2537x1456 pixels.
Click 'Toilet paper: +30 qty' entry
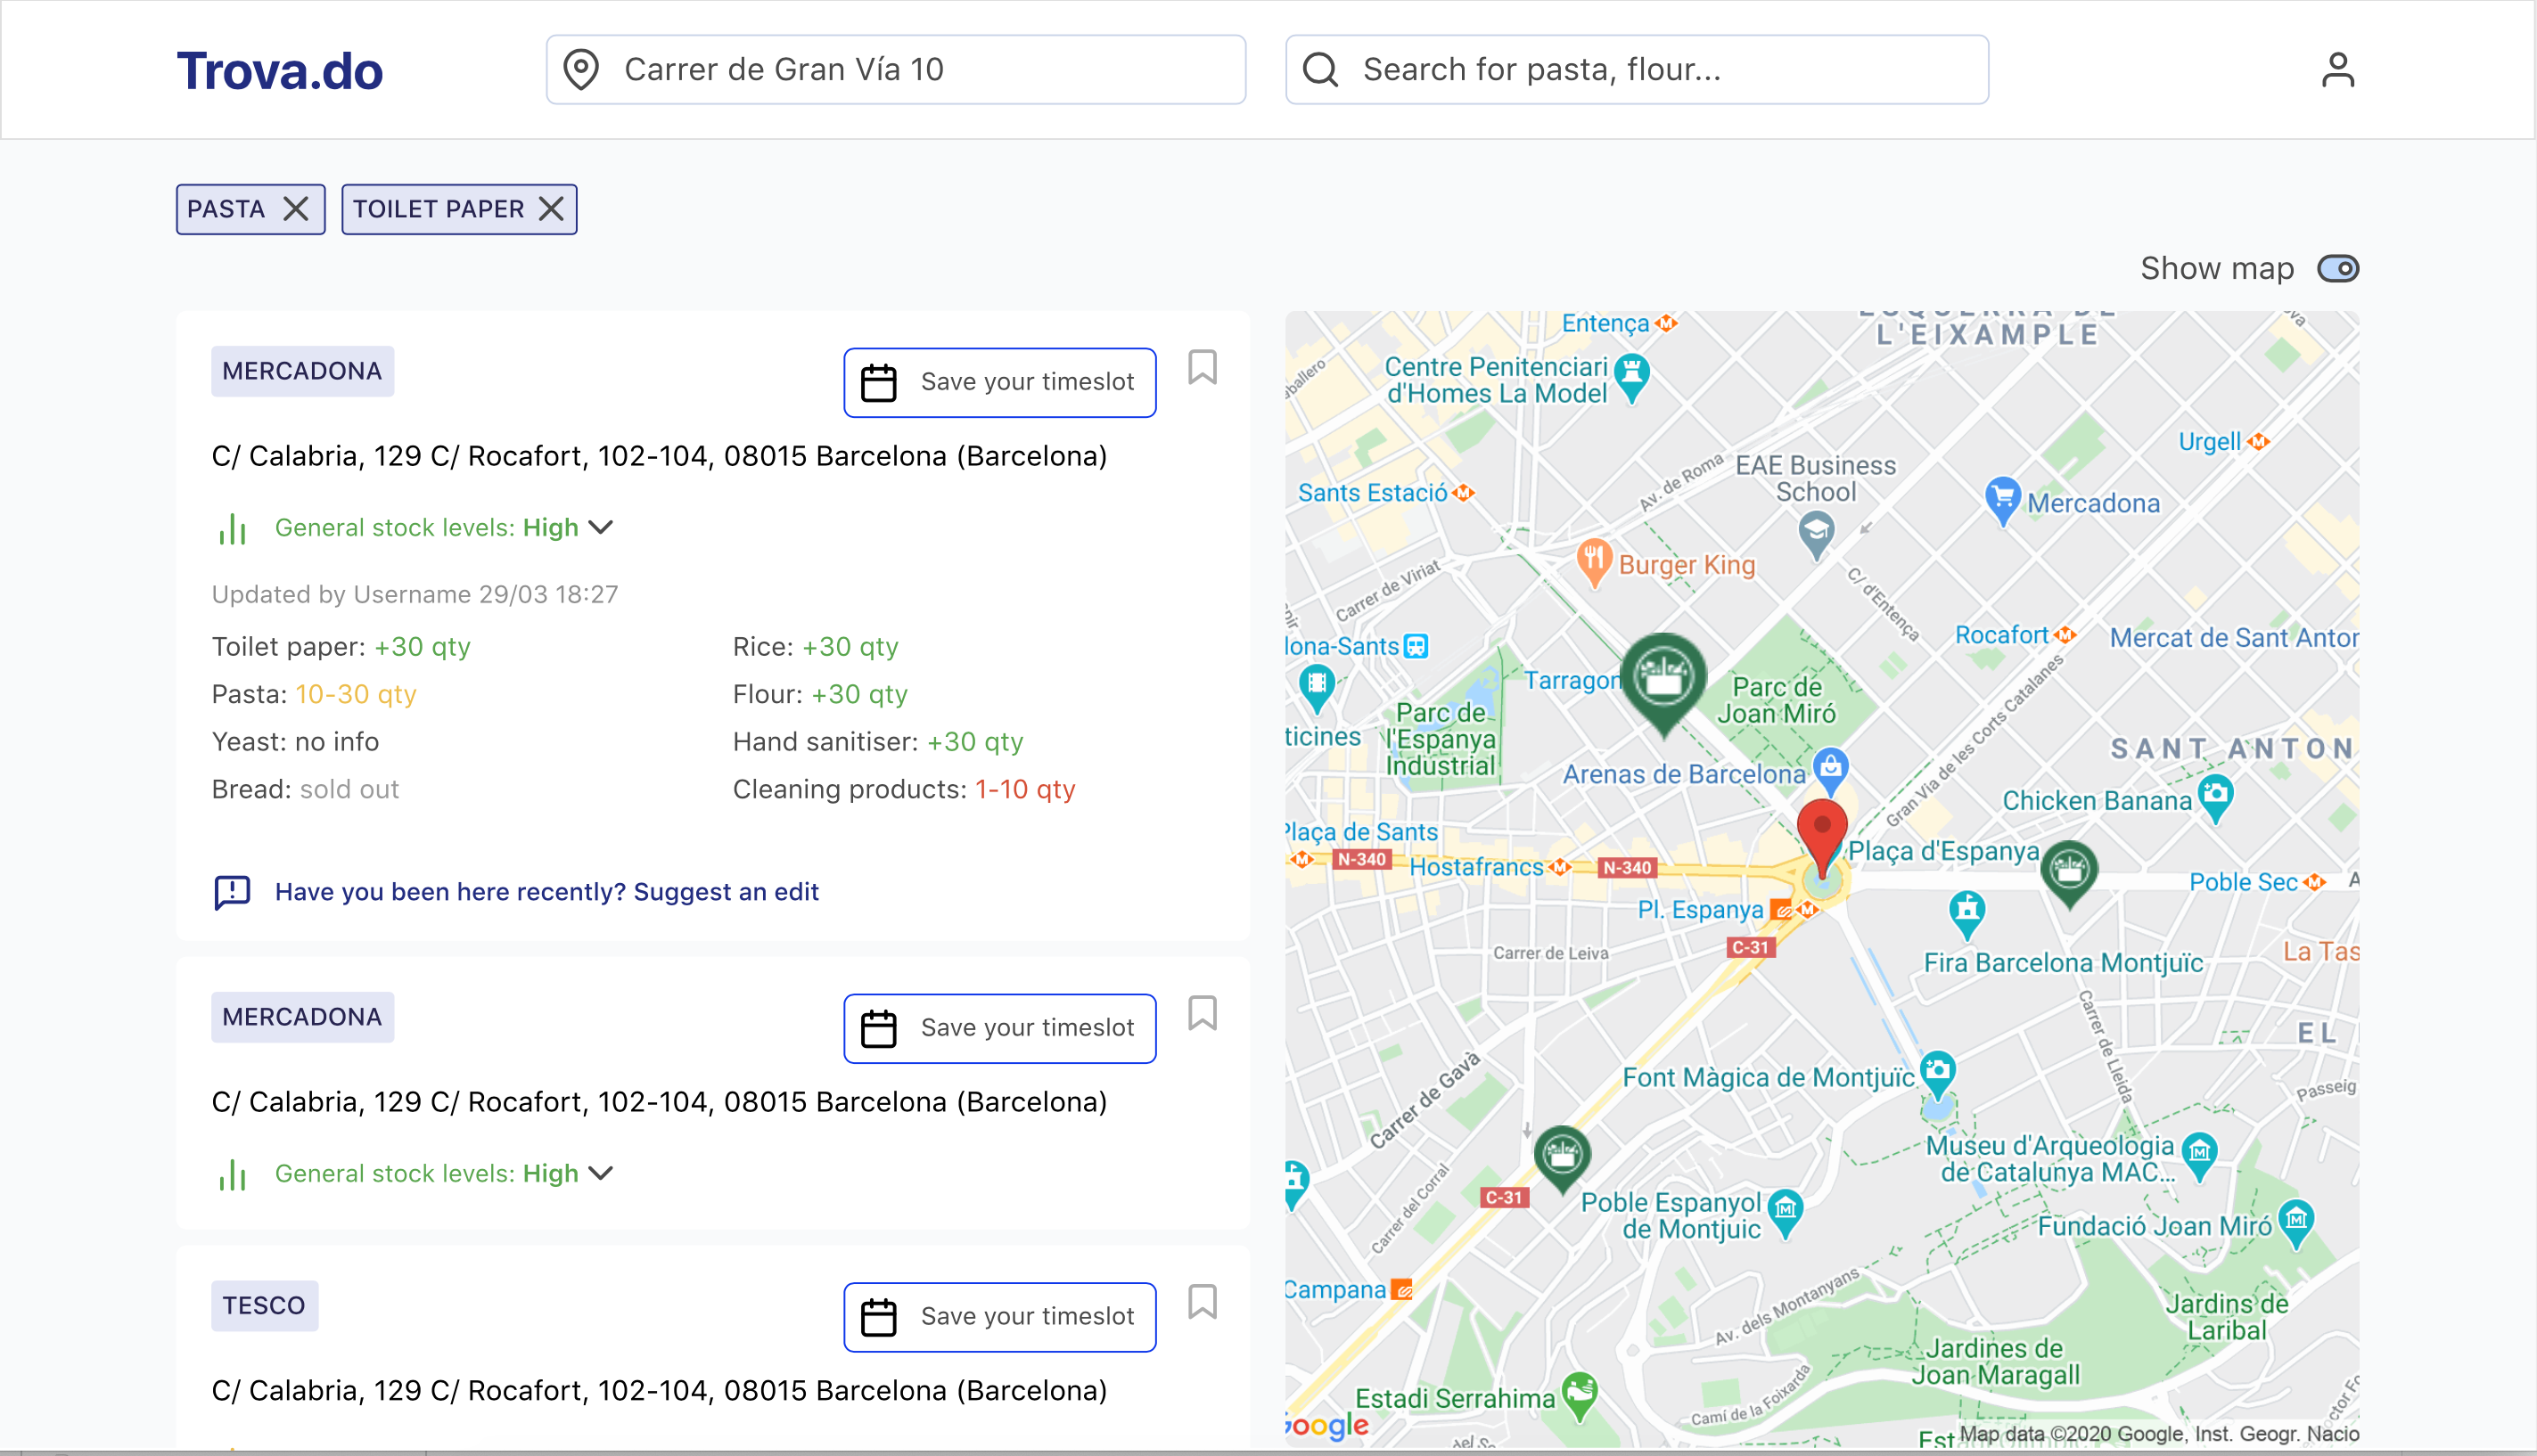pyautogui.click(x=341, y=646)
